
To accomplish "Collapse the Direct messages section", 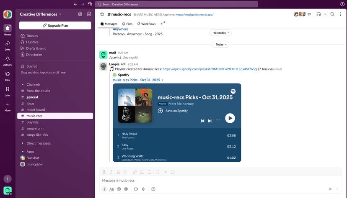I will click(22, 143).
